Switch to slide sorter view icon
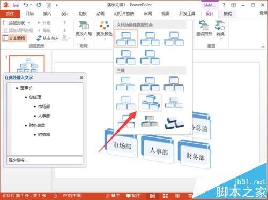268x200 pixels. pos(165,196)
